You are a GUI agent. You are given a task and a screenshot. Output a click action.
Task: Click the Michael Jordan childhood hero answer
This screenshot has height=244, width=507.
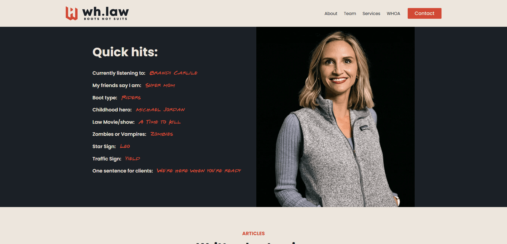click(160, 110)
